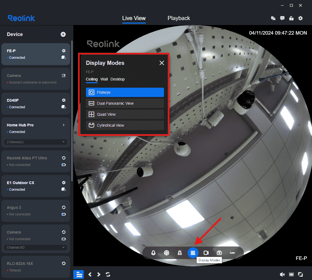
Task: Click the rightmost overlapping-squares icon
Action: pyautogui.click(x=300, y=275)
